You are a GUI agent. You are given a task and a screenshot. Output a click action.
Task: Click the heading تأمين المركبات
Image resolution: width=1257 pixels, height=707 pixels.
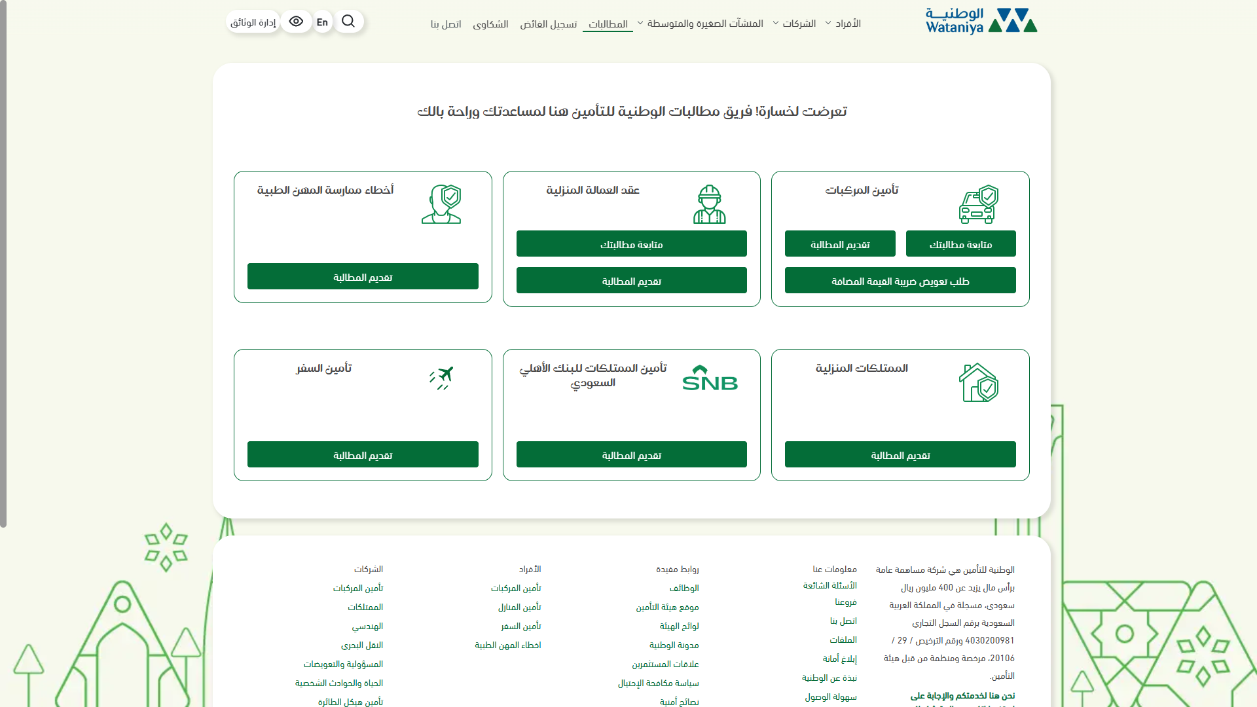pos(862,190)
